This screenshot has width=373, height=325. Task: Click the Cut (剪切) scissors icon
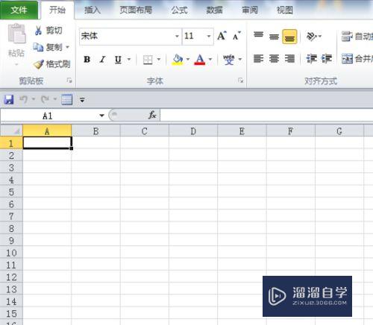[38, 31]
